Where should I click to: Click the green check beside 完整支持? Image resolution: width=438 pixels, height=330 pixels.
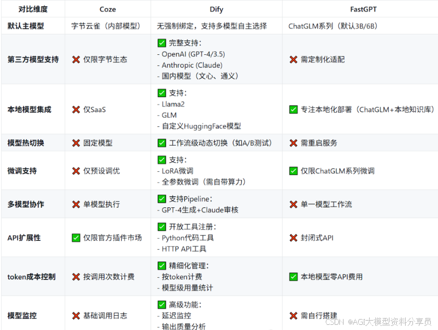tap(162, 43)
